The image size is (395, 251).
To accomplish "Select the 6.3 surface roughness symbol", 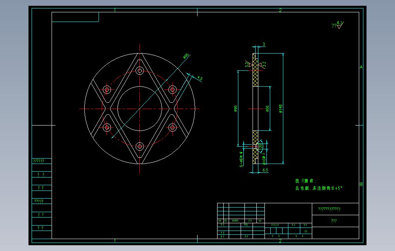I will pyautogui.click(x=340, y=25).
